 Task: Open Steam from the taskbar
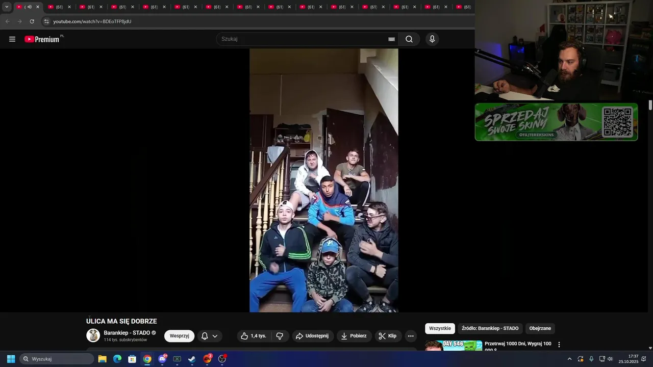tap(192, 359)
